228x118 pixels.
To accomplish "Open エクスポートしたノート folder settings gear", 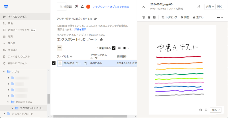I will coord(101,40).
